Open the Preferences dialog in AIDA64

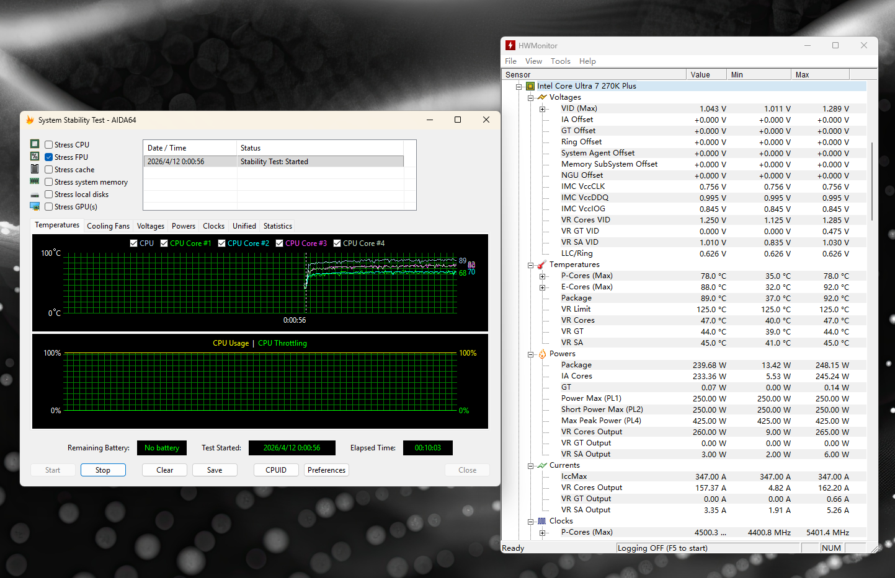[326, 470]
